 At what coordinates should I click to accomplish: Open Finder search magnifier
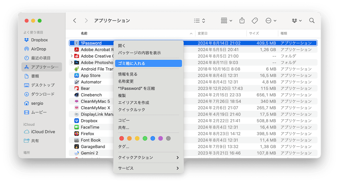click(312, 21)
